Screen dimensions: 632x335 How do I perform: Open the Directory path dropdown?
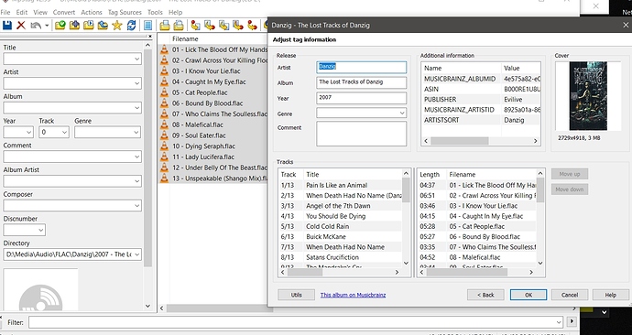[x=137, y=254]
